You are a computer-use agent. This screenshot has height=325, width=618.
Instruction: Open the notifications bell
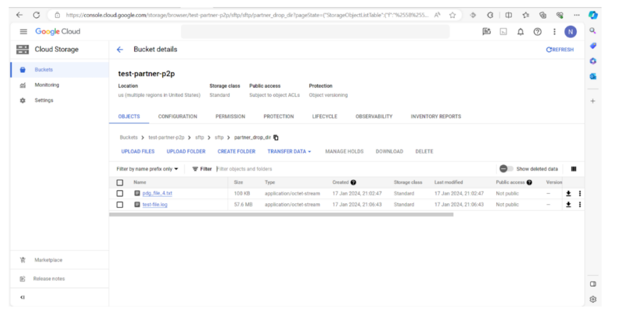(x=520, y=32)
